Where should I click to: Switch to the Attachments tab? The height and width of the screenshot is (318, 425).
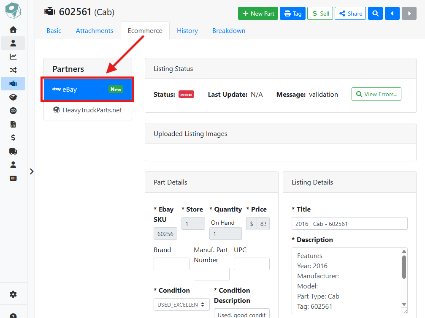[x=95, y=31]
